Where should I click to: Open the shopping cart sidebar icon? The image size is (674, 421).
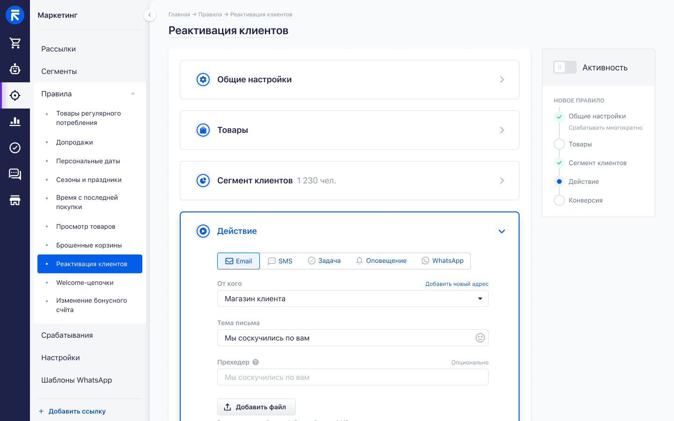15,43
